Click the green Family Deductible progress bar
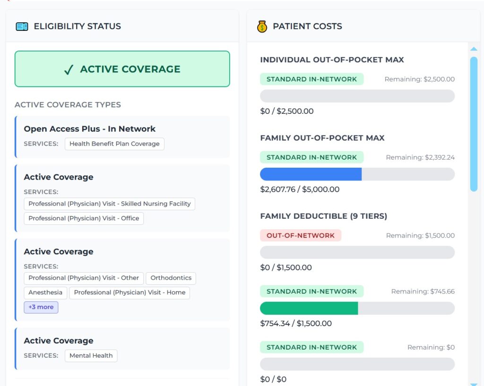This screenshot has height=386, width=484. point(309,308)
